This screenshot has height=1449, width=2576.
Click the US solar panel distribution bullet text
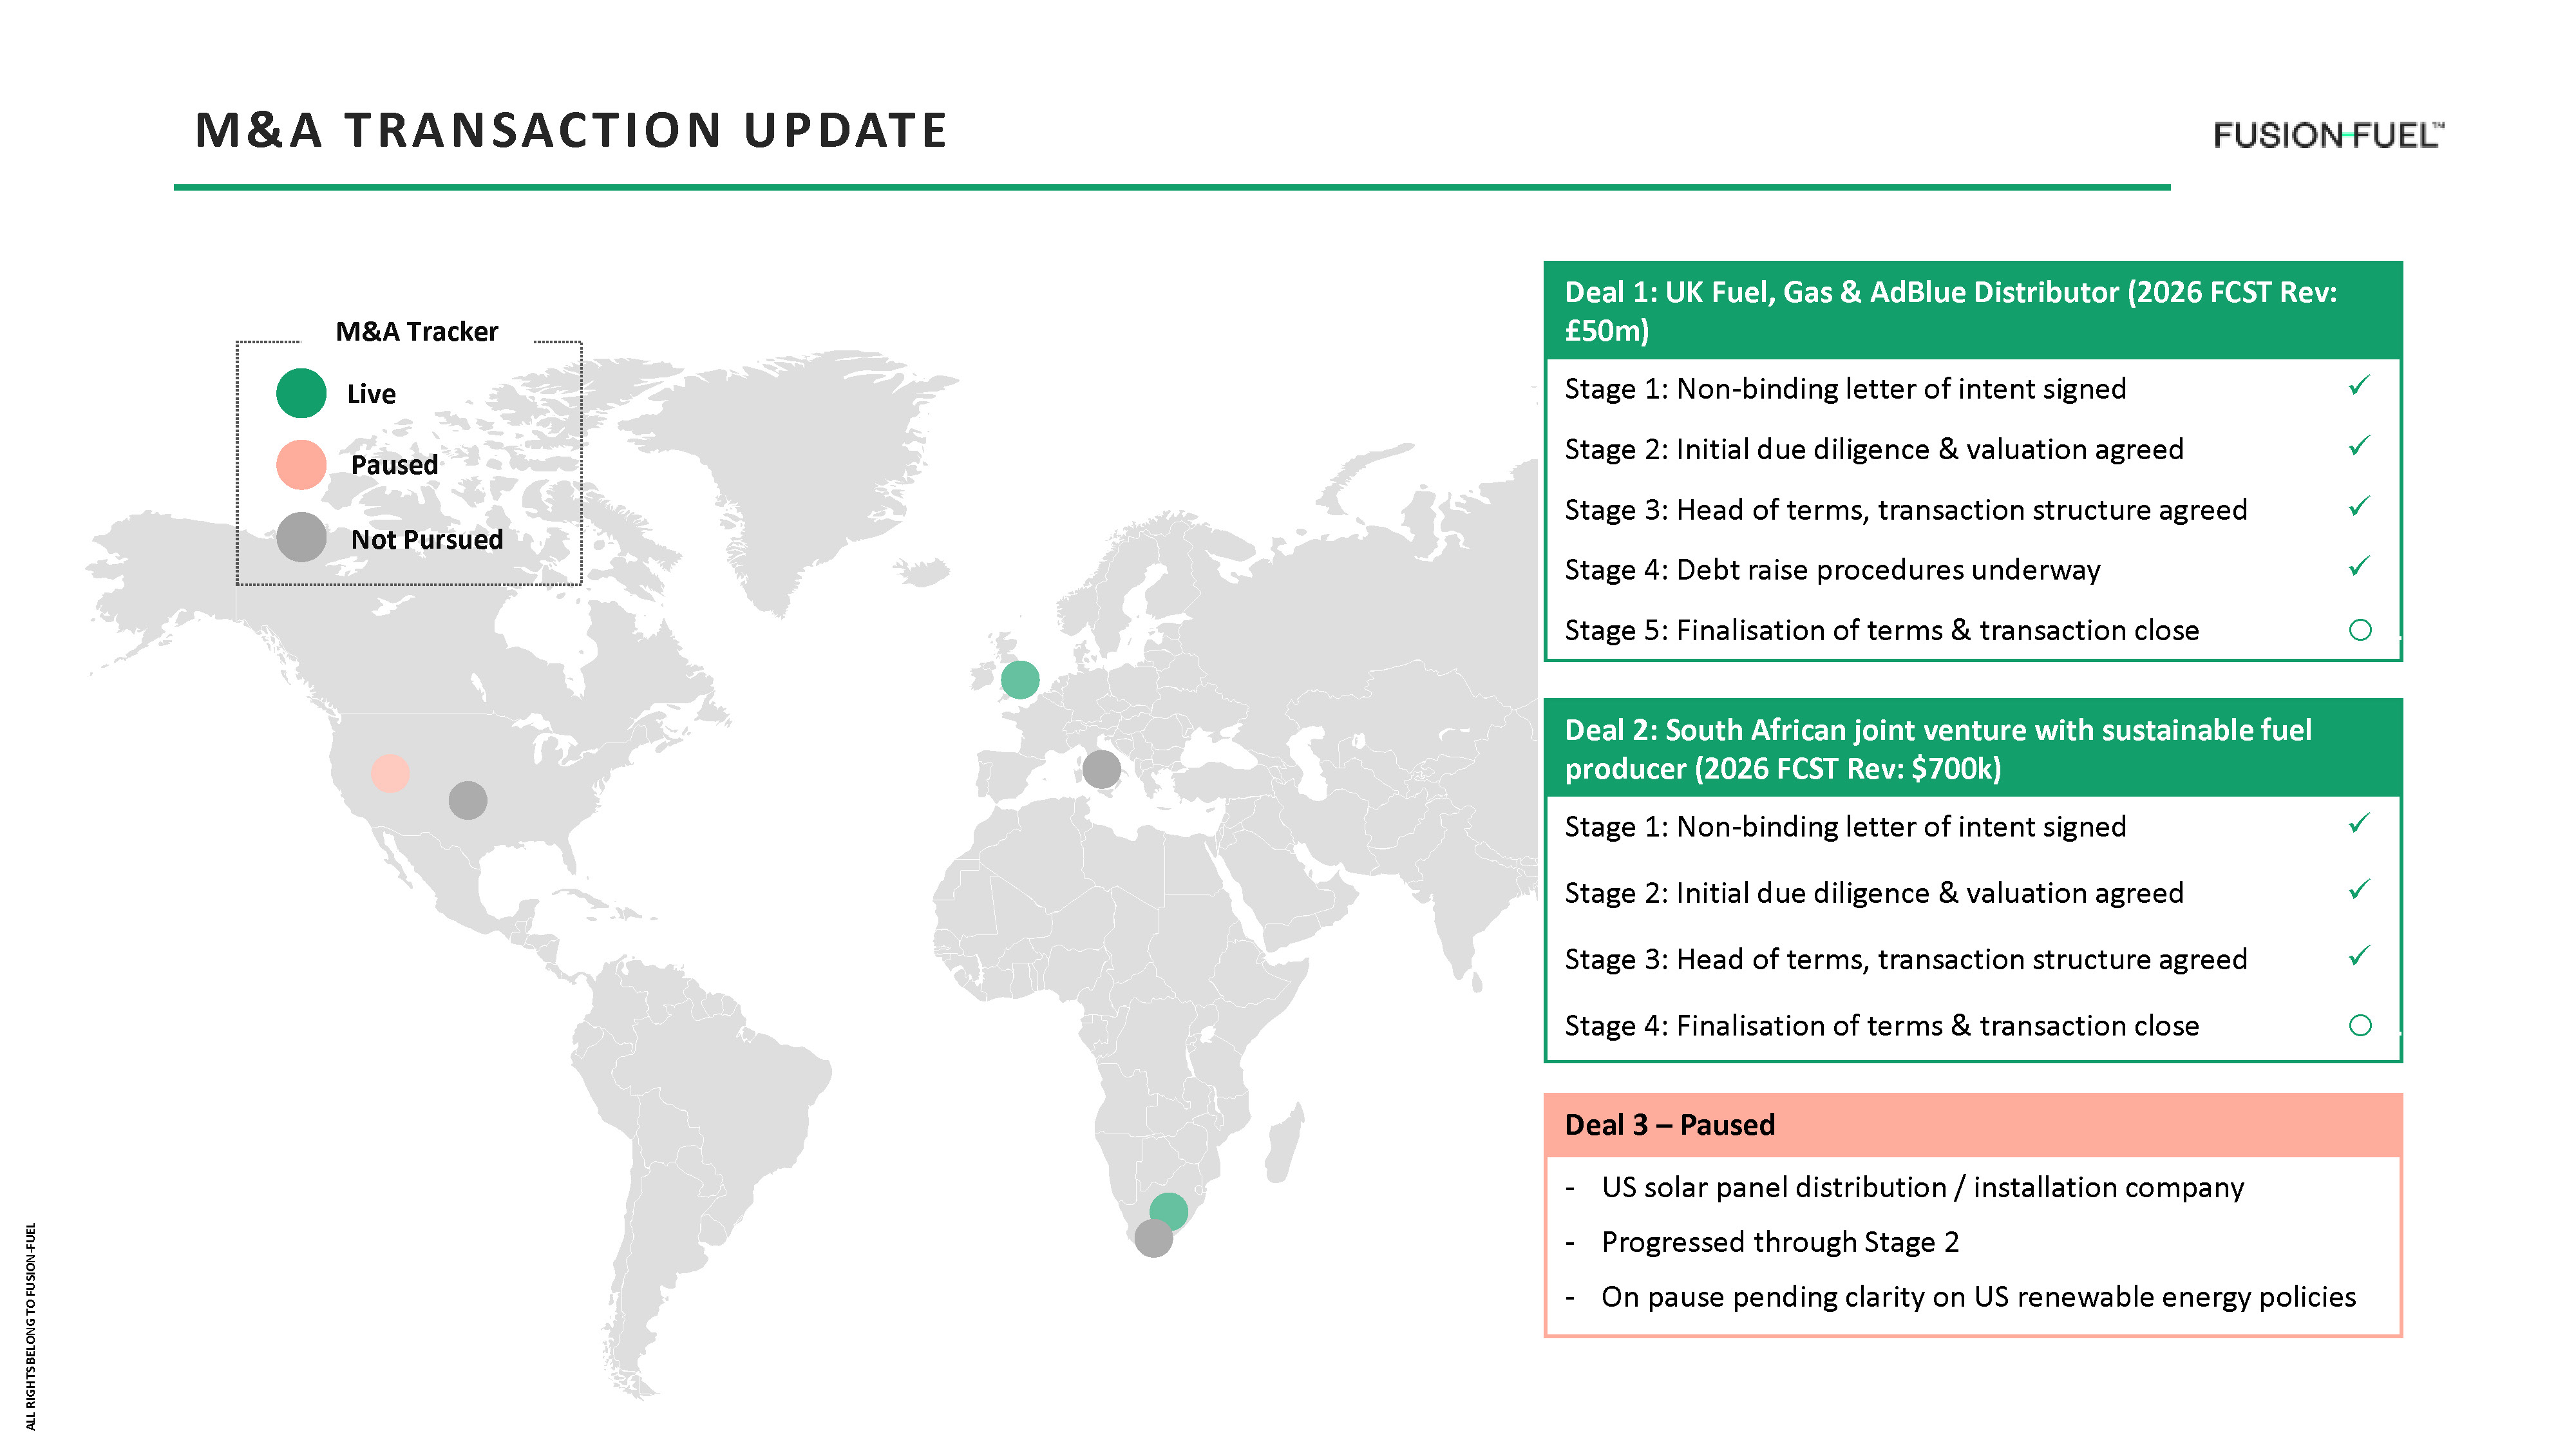1922,1187
